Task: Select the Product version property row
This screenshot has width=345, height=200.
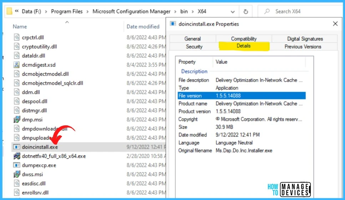Action: pyautogui.click(x=242, y=112)
